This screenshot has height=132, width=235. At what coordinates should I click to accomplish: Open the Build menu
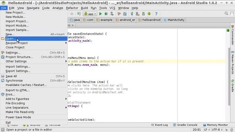(x=84, y=8)
